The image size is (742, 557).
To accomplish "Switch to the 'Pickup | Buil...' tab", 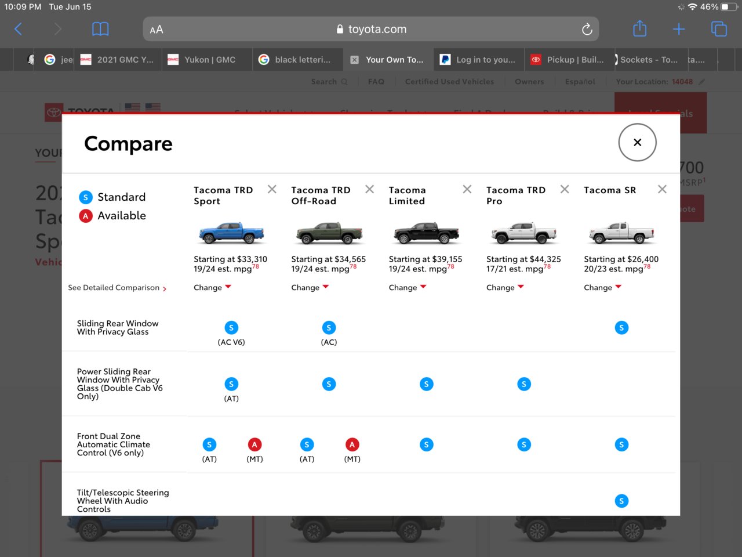I will [x=569, y=60].
